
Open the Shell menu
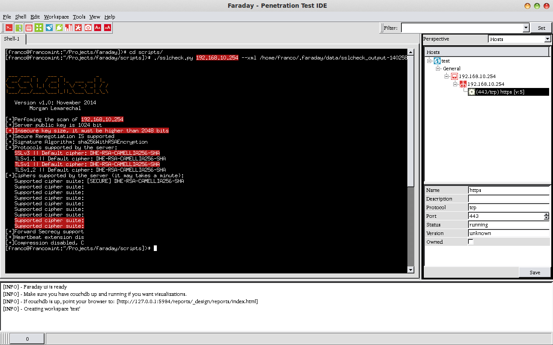(21, 17)
